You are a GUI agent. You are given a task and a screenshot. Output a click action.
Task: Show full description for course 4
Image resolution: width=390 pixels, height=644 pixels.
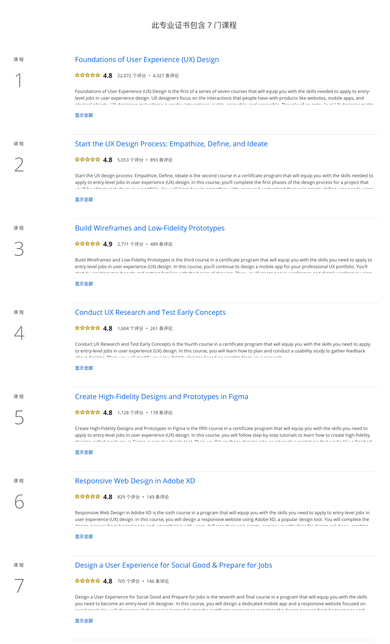click(84, 368)
